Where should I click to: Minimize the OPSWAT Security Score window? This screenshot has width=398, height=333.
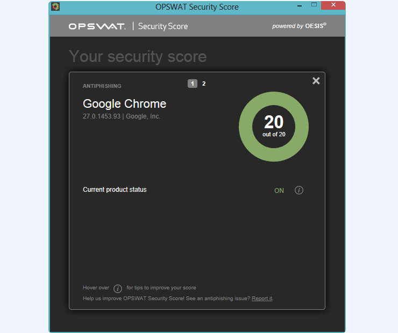pos(300,5)
